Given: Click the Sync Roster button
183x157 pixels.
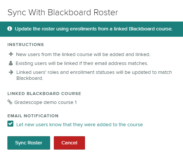Looking at the screenshot, I should pyautogui.click(x=29, y=143).
